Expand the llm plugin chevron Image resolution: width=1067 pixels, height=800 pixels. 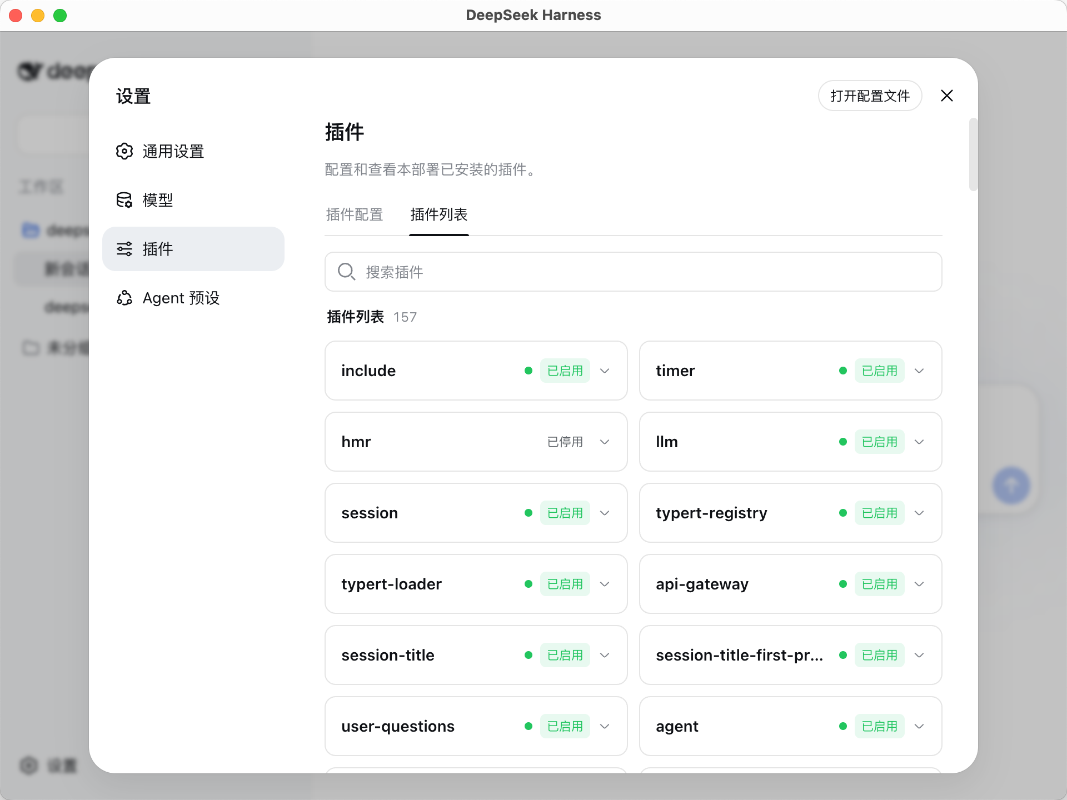(x=919, y=442)
